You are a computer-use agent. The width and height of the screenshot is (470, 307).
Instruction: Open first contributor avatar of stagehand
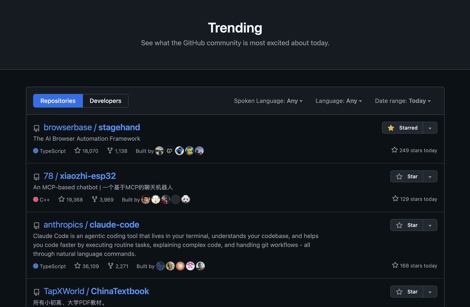pos(159,151)
